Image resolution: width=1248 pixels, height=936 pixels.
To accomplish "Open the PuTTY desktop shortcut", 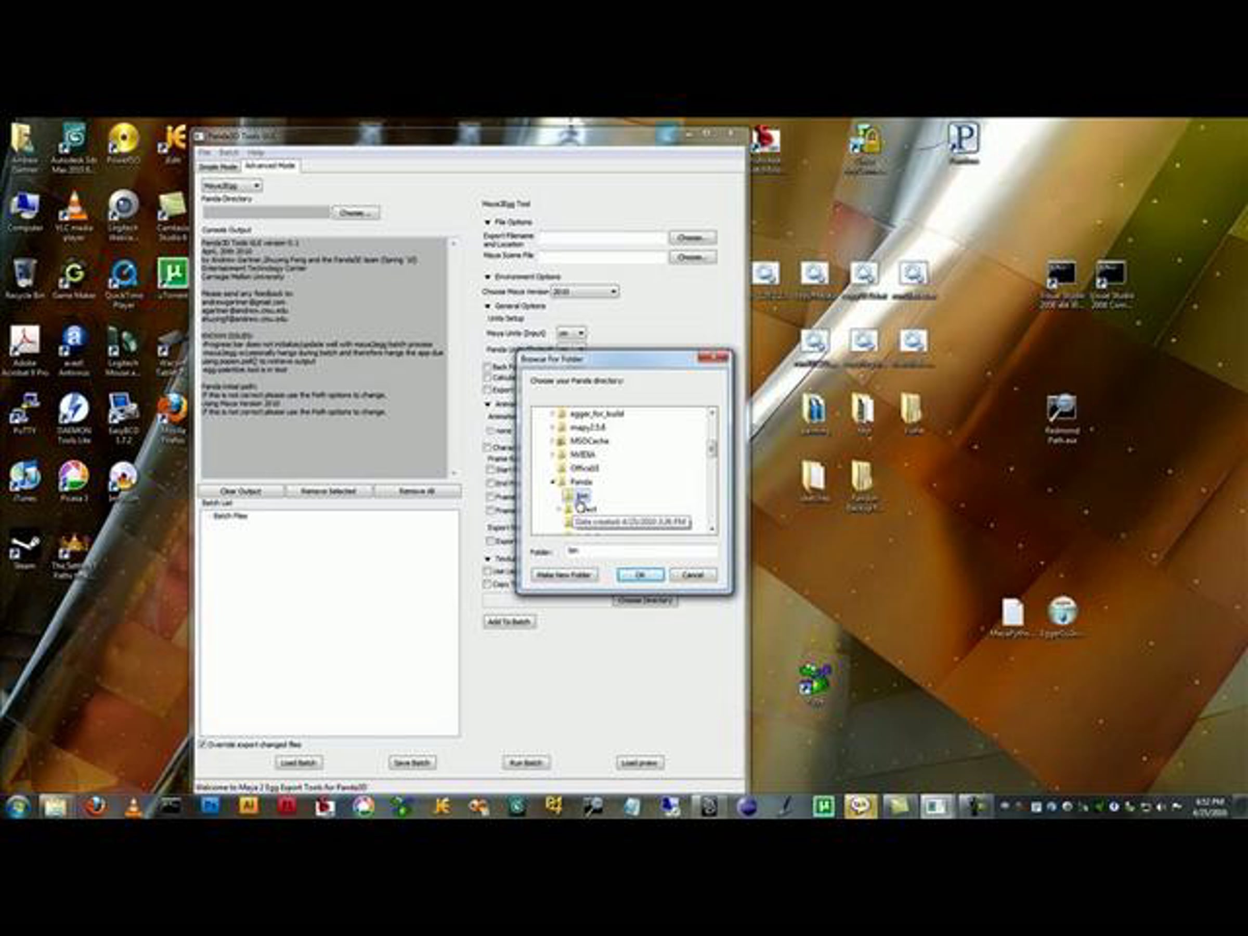I will tap(24, 413).
